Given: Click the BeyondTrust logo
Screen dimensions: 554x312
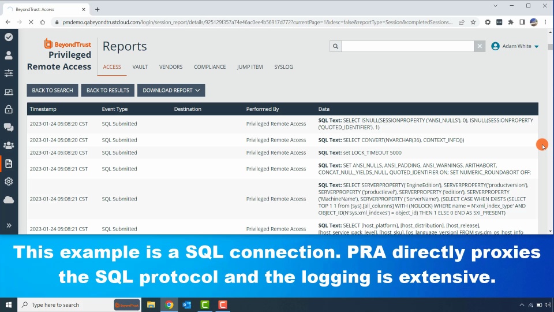Looking at the screenshot, I should click(68, 44).
